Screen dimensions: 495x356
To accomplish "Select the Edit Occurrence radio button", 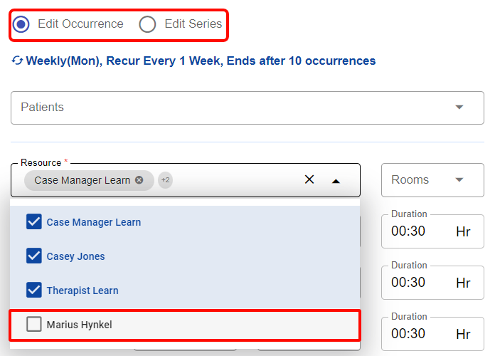I will pyautogui.click(x=21, y=24).
